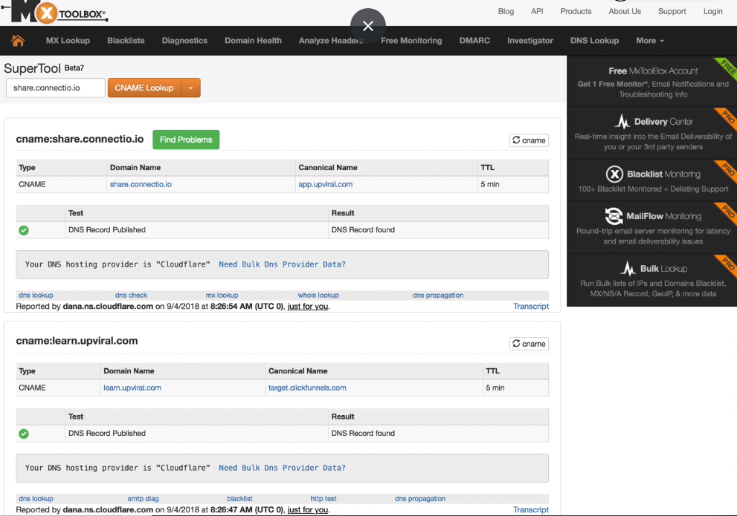This screenshot has width=737, height=516.
Task: Open Domain Health
Action: [x=254, y=41]
